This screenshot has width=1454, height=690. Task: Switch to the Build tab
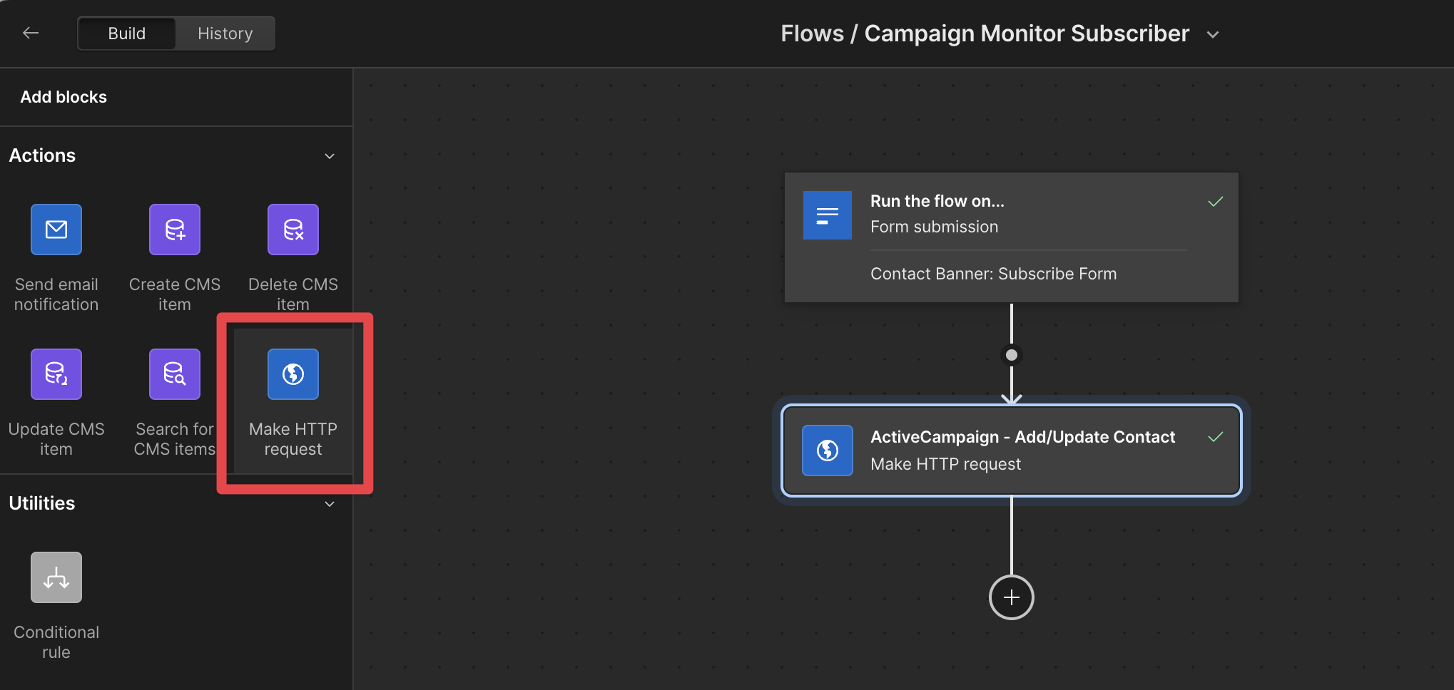[127, 34]
